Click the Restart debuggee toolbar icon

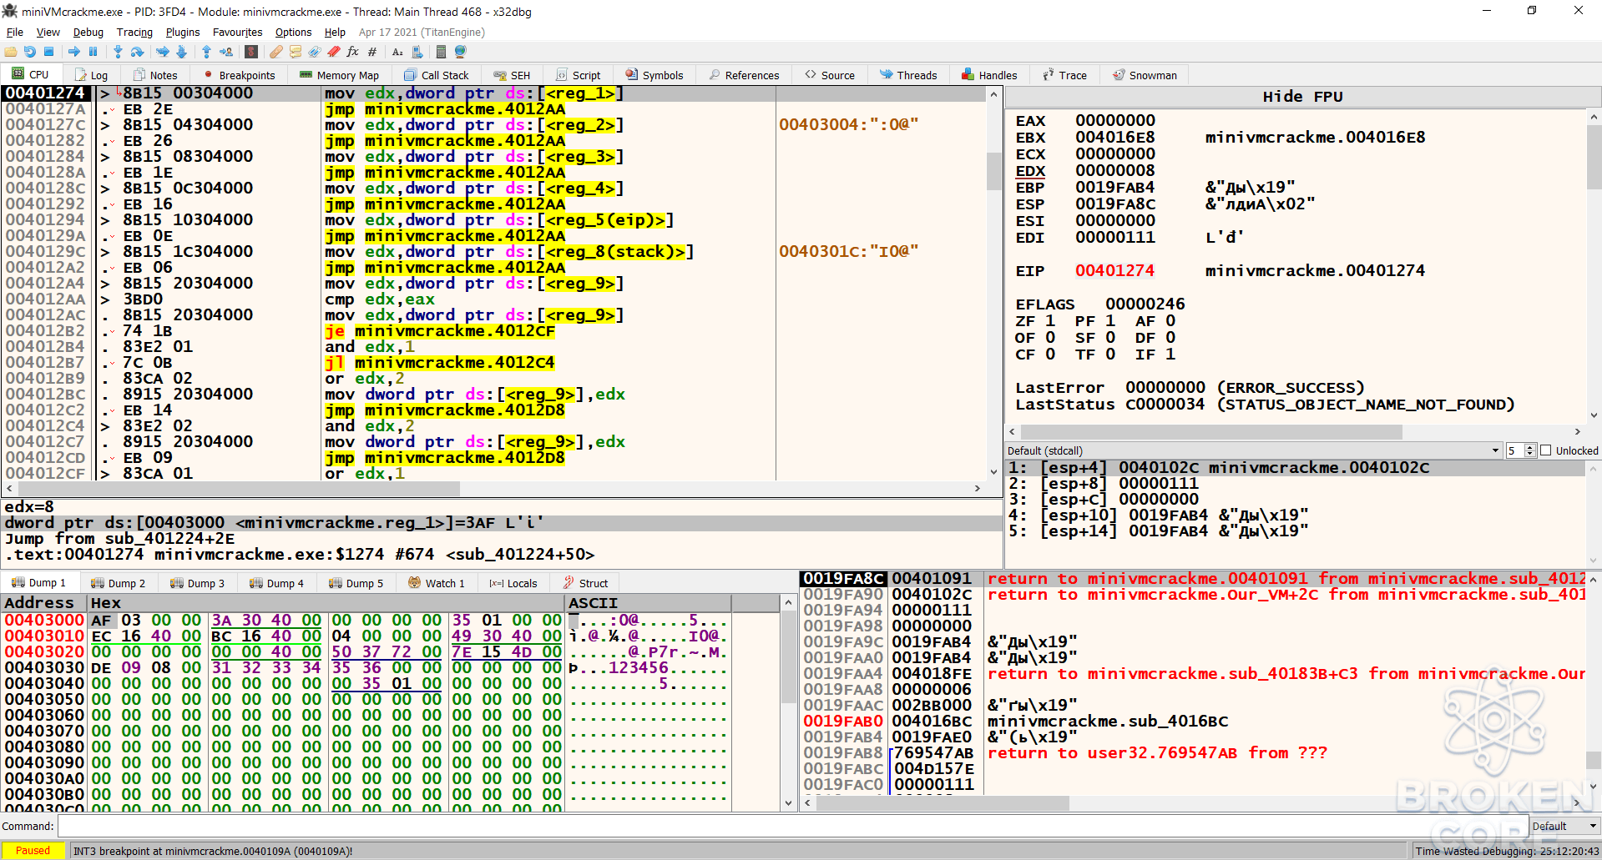click(30, 52)
